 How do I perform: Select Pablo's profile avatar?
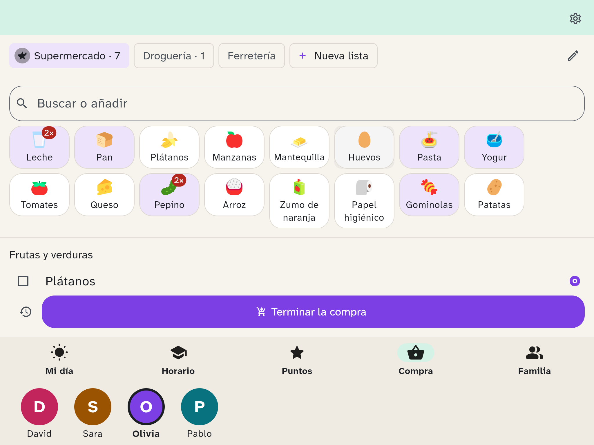pyautogui.click(x=200, y=407)
